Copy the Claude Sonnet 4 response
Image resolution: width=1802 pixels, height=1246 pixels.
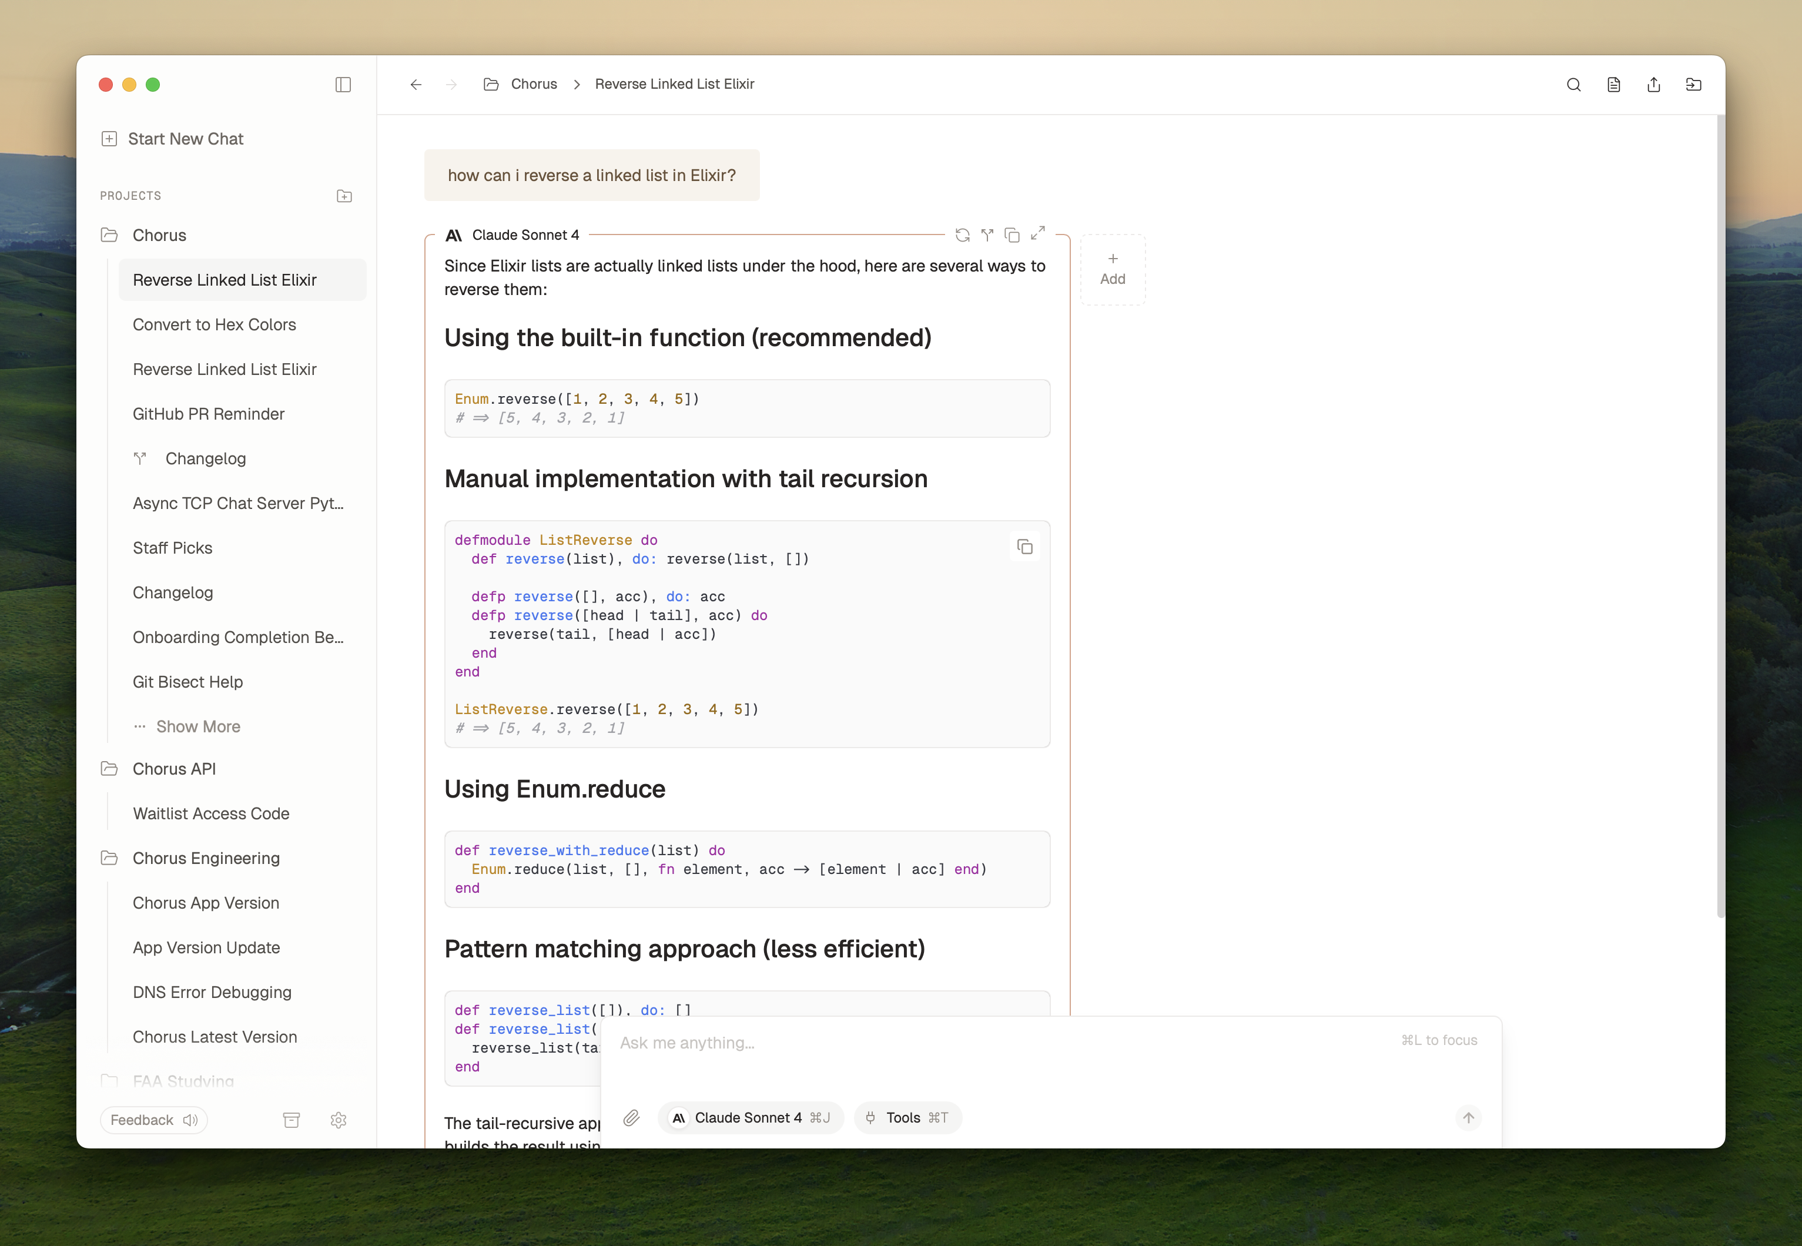(1012, 235)
